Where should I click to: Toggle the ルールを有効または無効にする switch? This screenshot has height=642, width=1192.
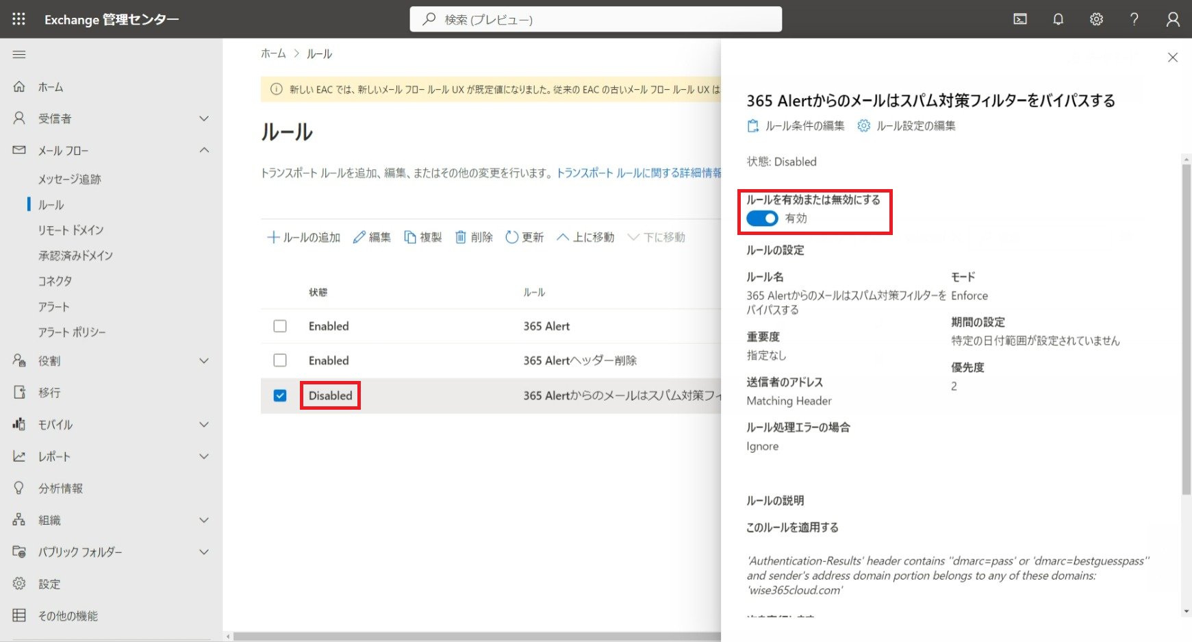(762, 219)
